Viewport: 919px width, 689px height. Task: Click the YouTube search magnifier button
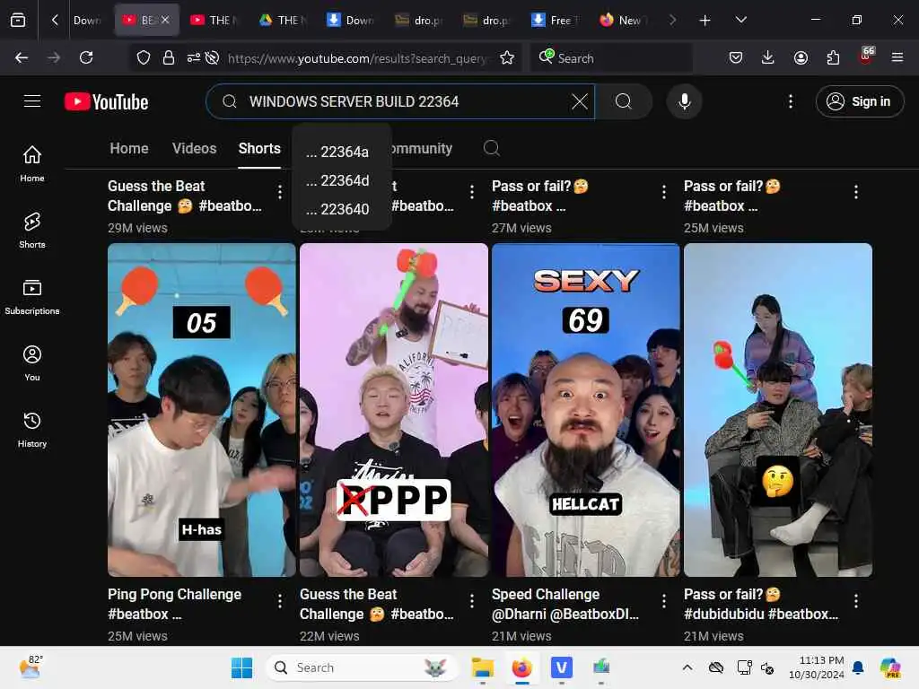click(624, 101)
